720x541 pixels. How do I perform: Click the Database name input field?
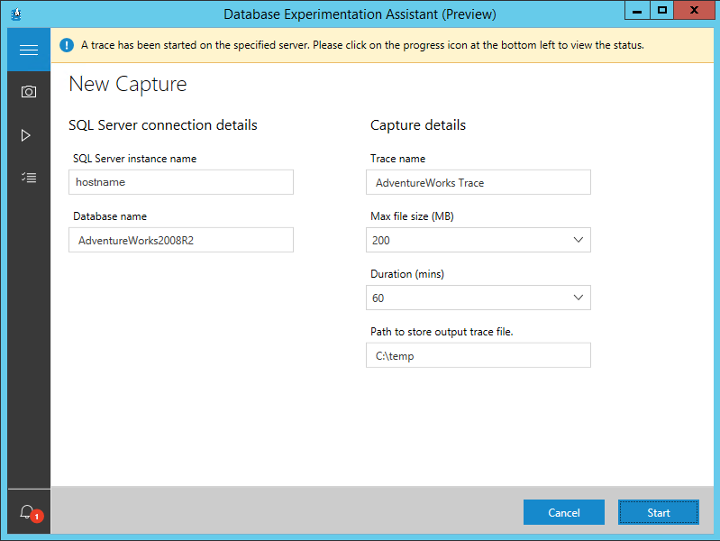(181, 240)
